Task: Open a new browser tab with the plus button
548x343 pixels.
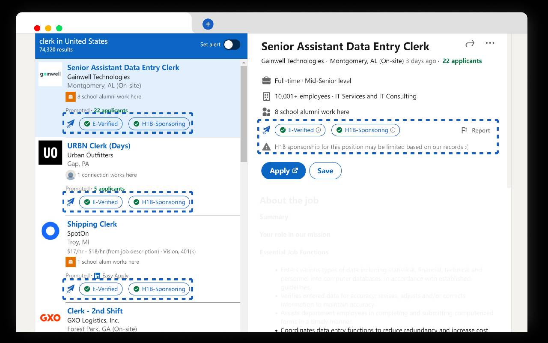Action: (208, 24)
